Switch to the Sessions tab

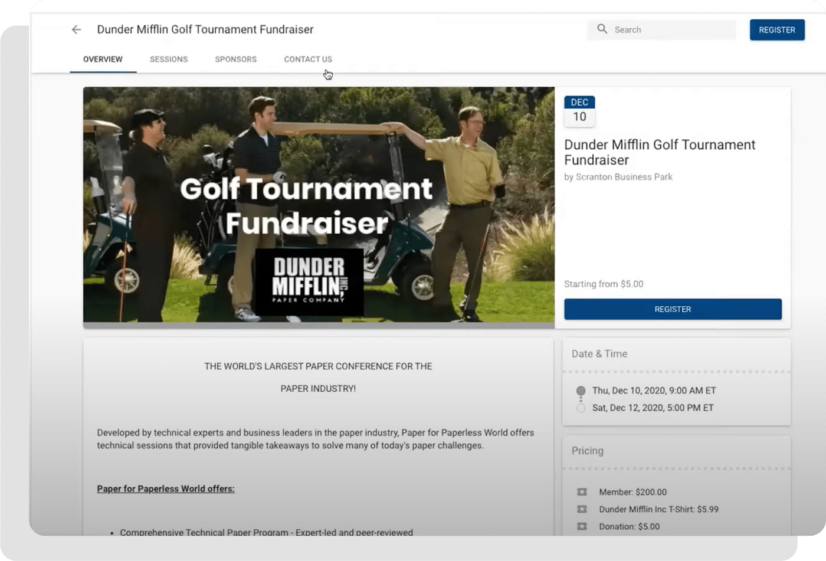169,60
